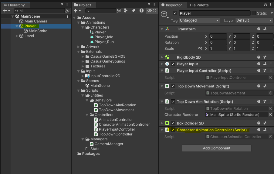Collapse the Assets root folder

pyautogui.click(x=74, y=18)
